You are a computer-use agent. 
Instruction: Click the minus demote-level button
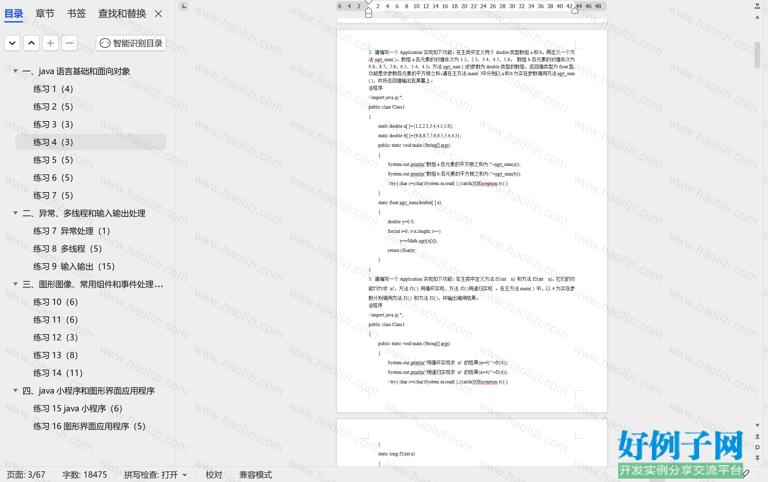pos(70,43)
